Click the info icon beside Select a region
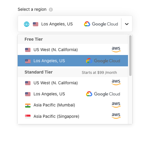Image resolution: width=151 pixels, height=142 pixels. [x=51, y=10]
